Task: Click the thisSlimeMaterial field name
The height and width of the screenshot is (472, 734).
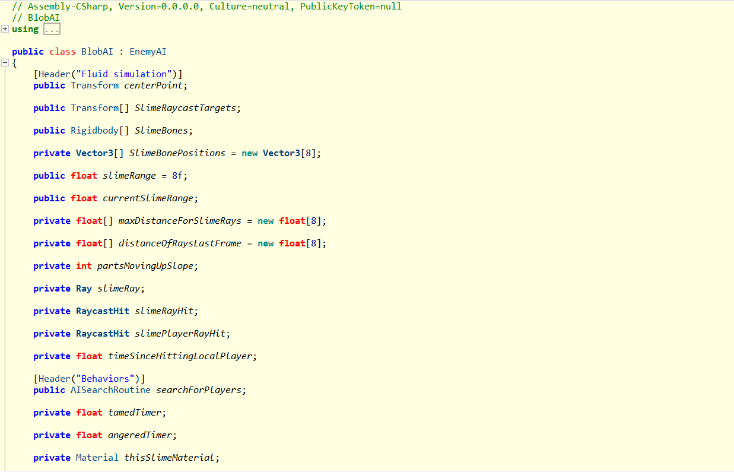Action: point(170,458)
